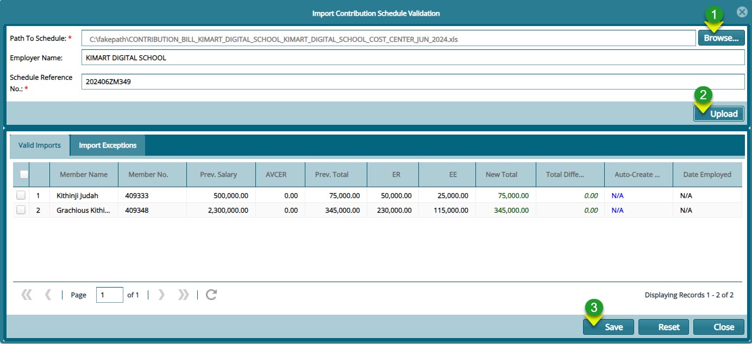Screen dimensions: 752x344
Task: Open the Auto-Create N/A link for Kithinji Judah
Action: (x=617, y=195)
